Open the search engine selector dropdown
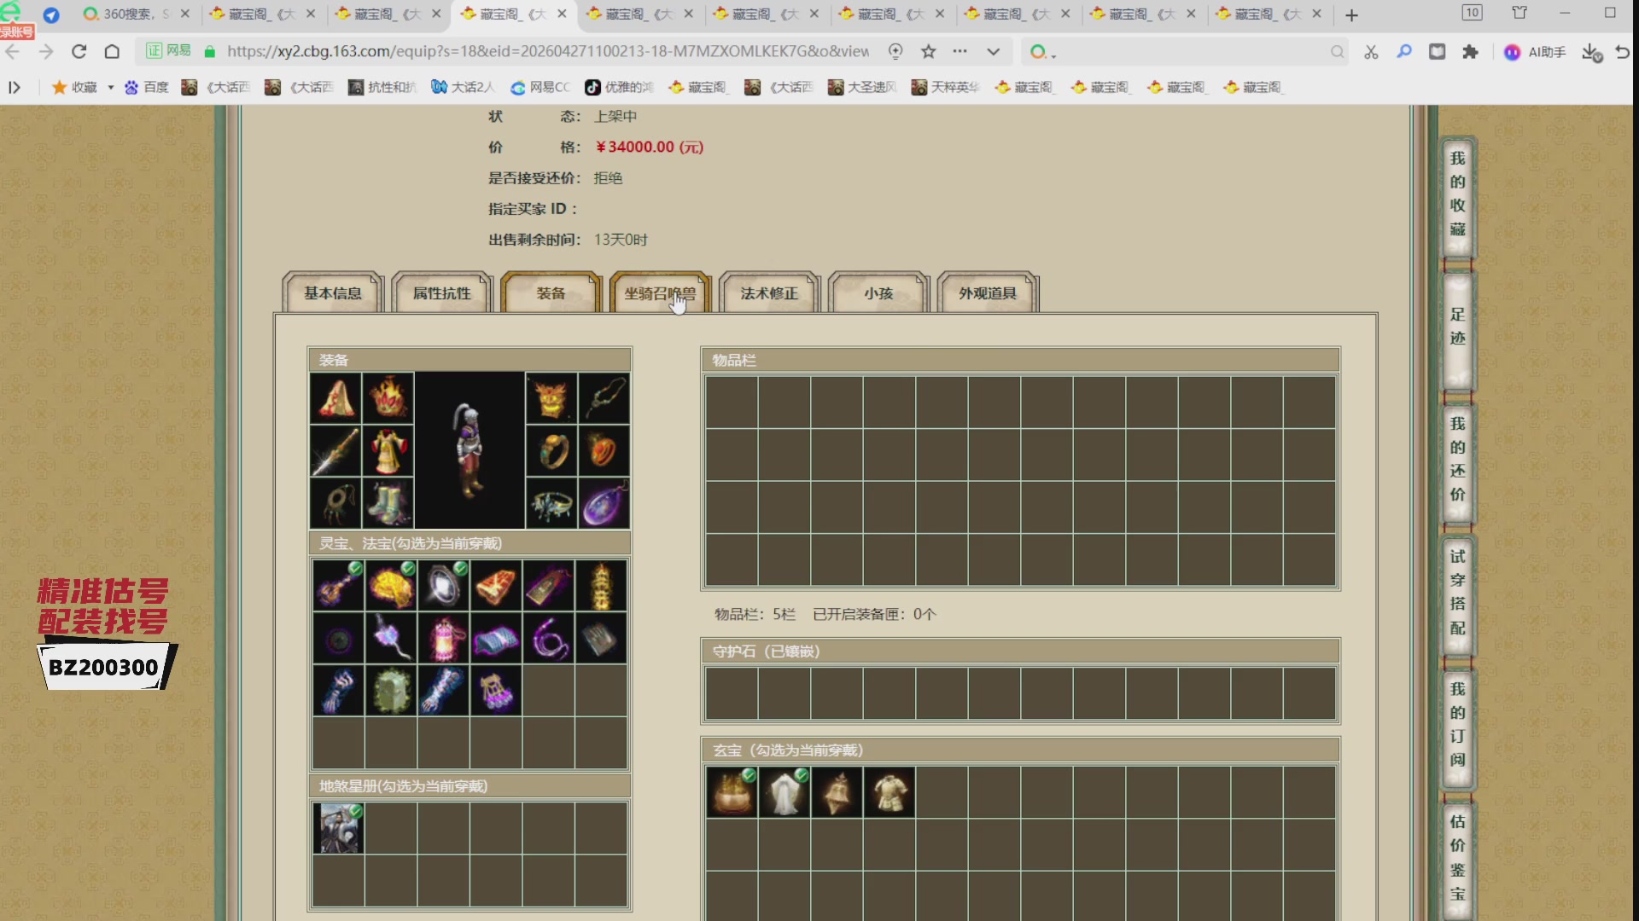 point(1043,52)
